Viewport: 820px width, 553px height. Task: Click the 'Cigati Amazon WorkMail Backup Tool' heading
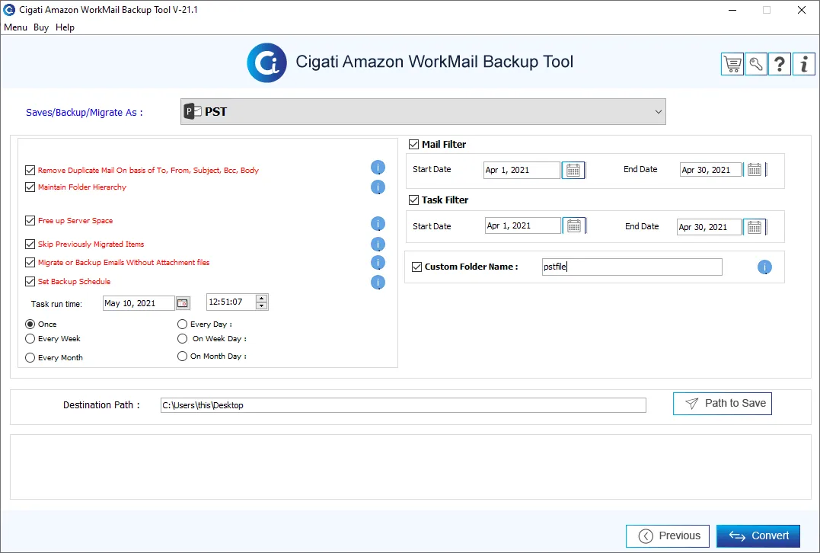[435, 62]
